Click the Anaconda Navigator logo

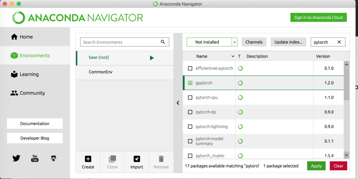78,17
